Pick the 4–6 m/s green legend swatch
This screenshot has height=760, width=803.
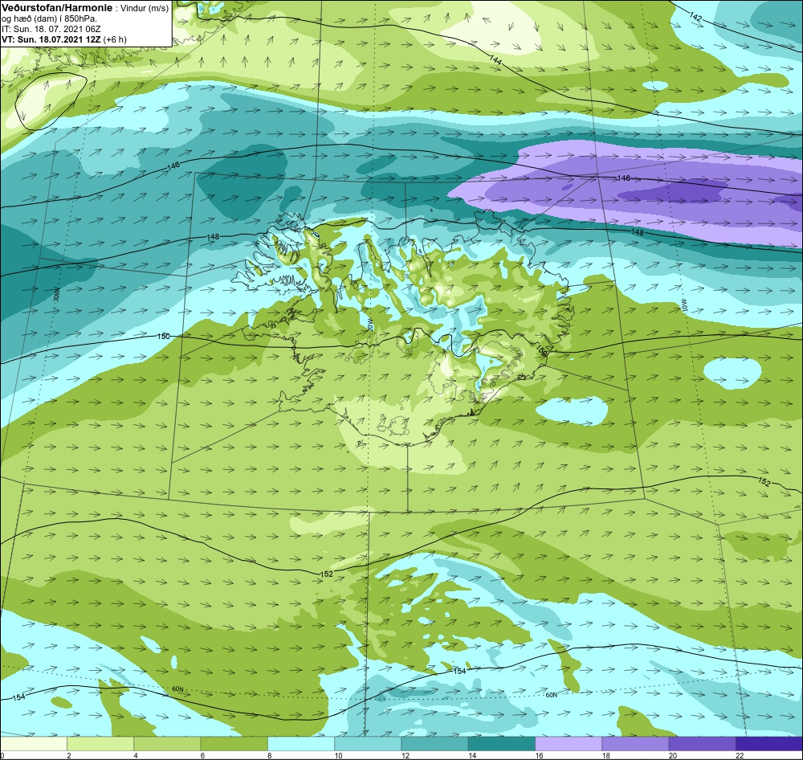[168, 743]
